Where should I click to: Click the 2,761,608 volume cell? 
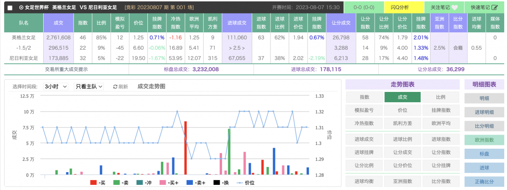[59, 38]
